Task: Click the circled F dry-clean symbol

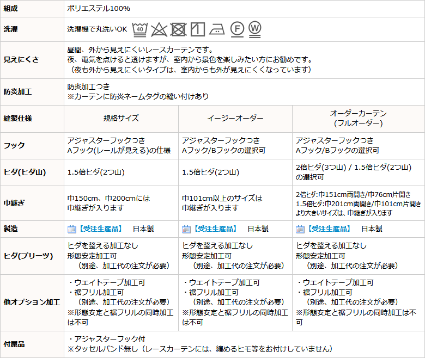Action: click(236, 29)
